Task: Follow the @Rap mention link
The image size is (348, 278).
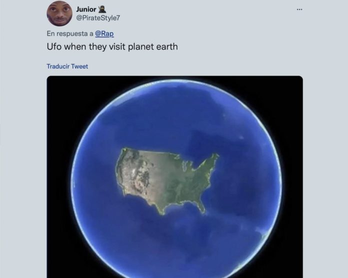Action: 104,33
